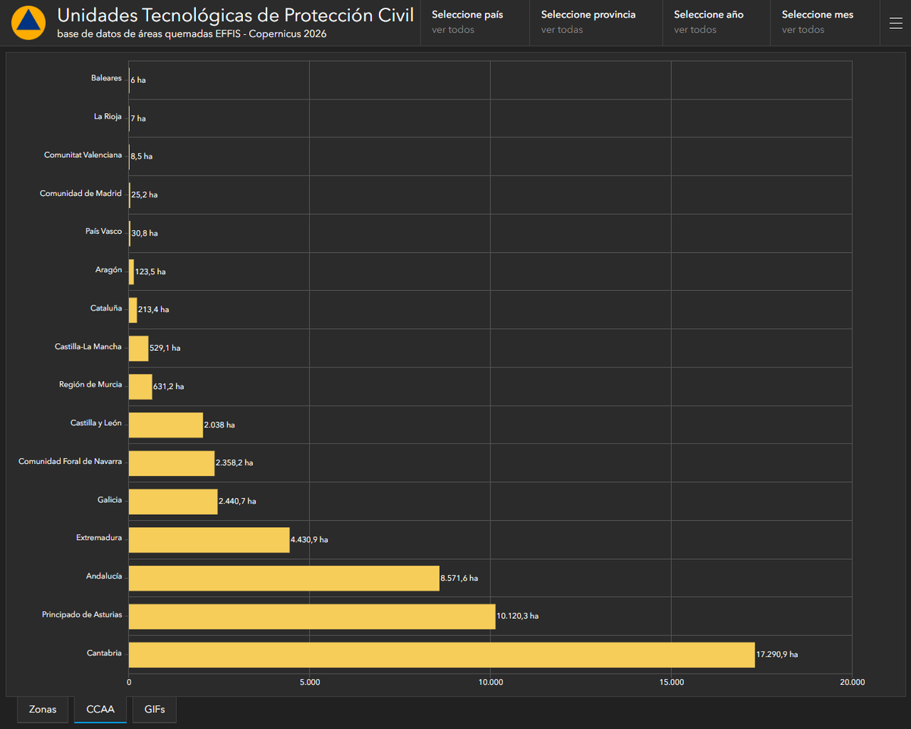
Task: Click the '25,2 ha' value label
Action: 144,195
